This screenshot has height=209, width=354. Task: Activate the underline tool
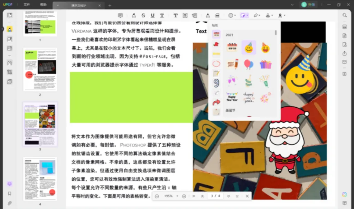(x=152, y=15)
